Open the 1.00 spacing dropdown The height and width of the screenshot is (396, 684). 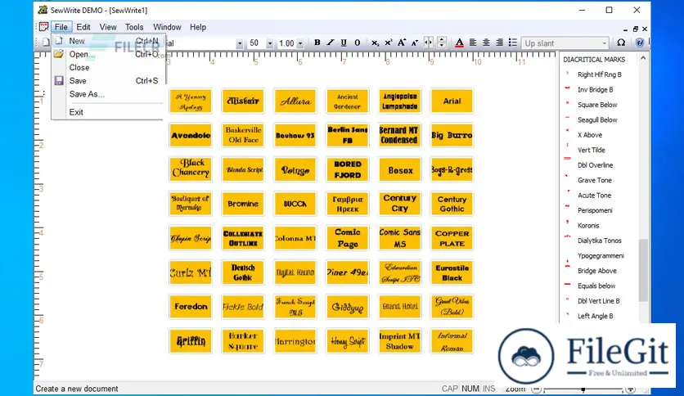coord(300,43)
